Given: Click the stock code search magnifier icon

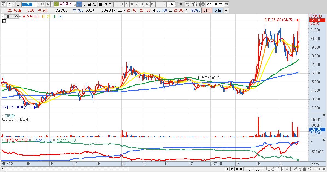Looking at the screenshot, I should pos(42,4).
